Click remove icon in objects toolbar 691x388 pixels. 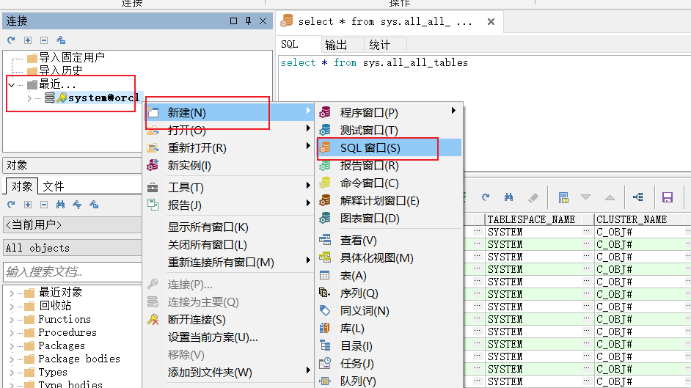[x=44, y=205]
